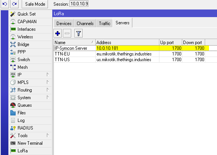Click the Undo arrow button

(x=5, y=4)
